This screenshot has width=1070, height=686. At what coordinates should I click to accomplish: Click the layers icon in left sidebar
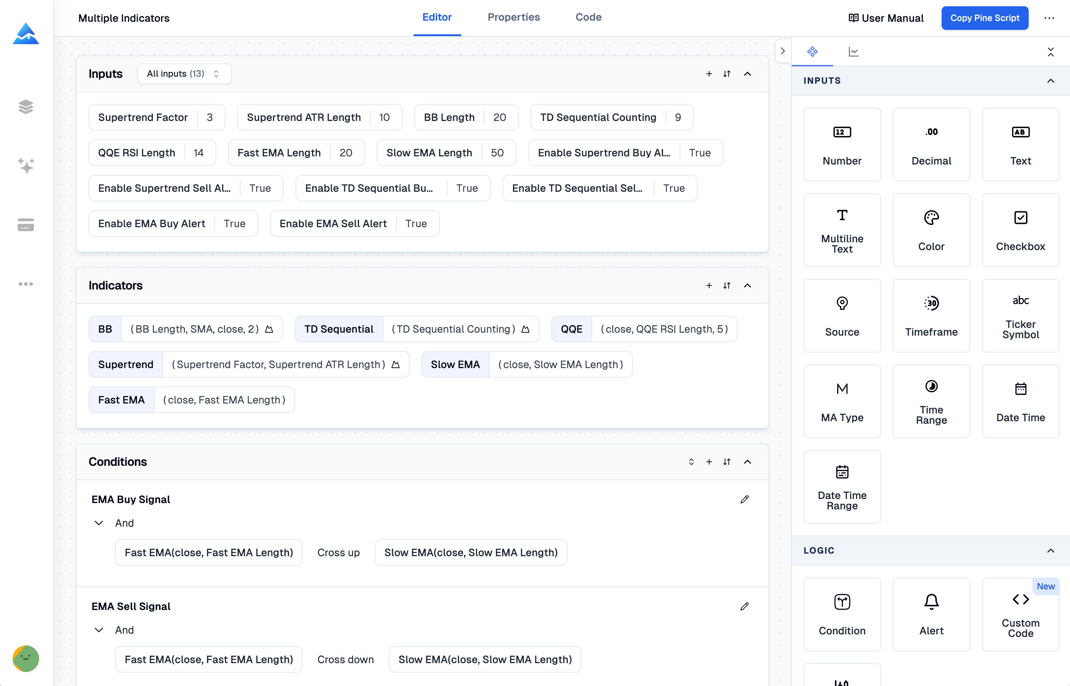(x=25, y=107)
